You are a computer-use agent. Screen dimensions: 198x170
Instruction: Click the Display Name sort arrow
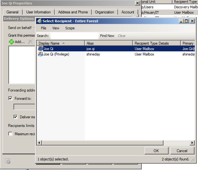(x=64, y=43)
